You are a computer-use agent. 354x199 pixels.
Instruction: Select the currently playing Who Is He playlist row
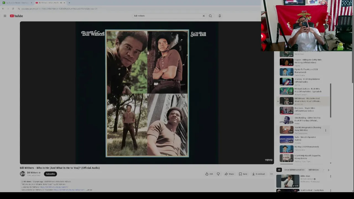[x=304, y=101]
